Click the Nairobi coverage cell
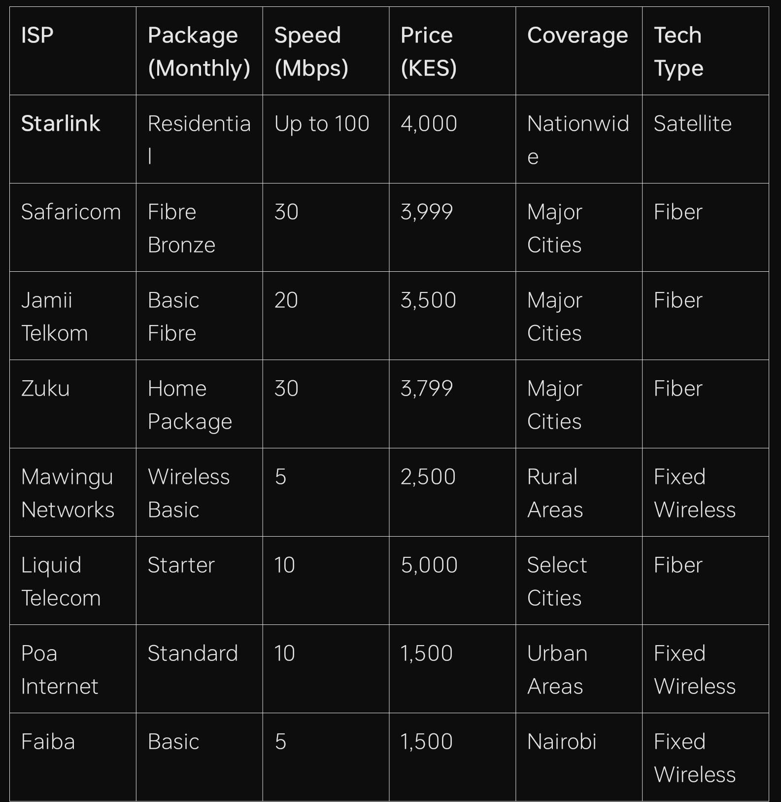Image resolution: width=781 pixels, height=802 pixels. tap(562, 742)
